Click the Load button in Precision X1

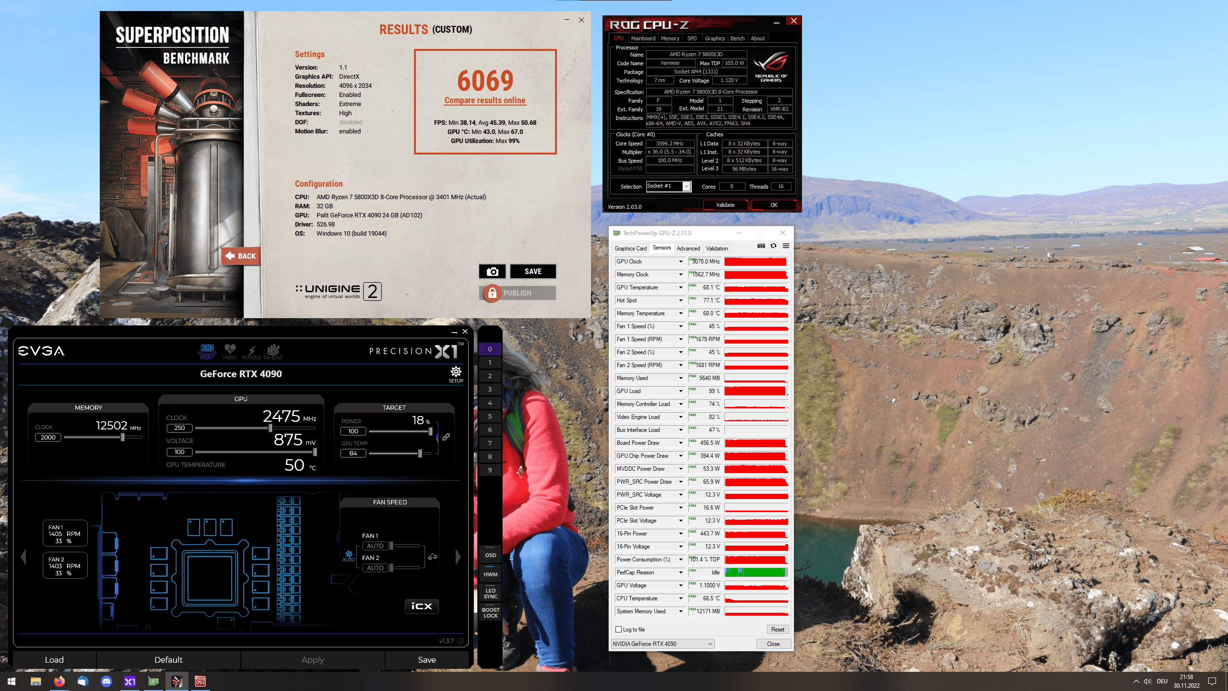(x=54, y=660)
